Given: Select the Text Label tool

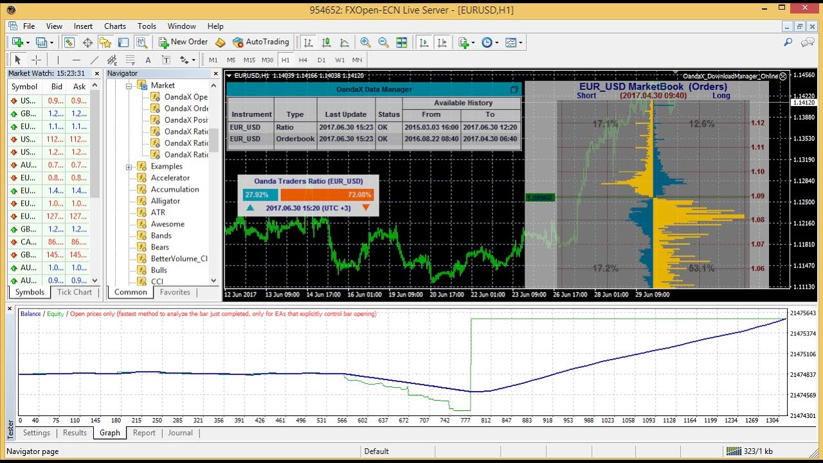Looking at the screenshot, I should (x=166, y=60).
